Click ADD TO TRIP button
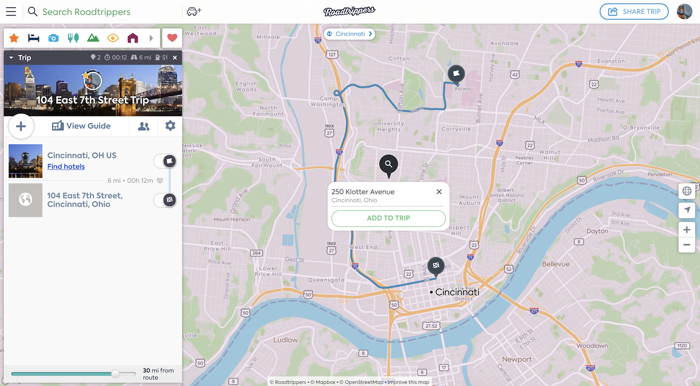 click(x=388, y=218)
